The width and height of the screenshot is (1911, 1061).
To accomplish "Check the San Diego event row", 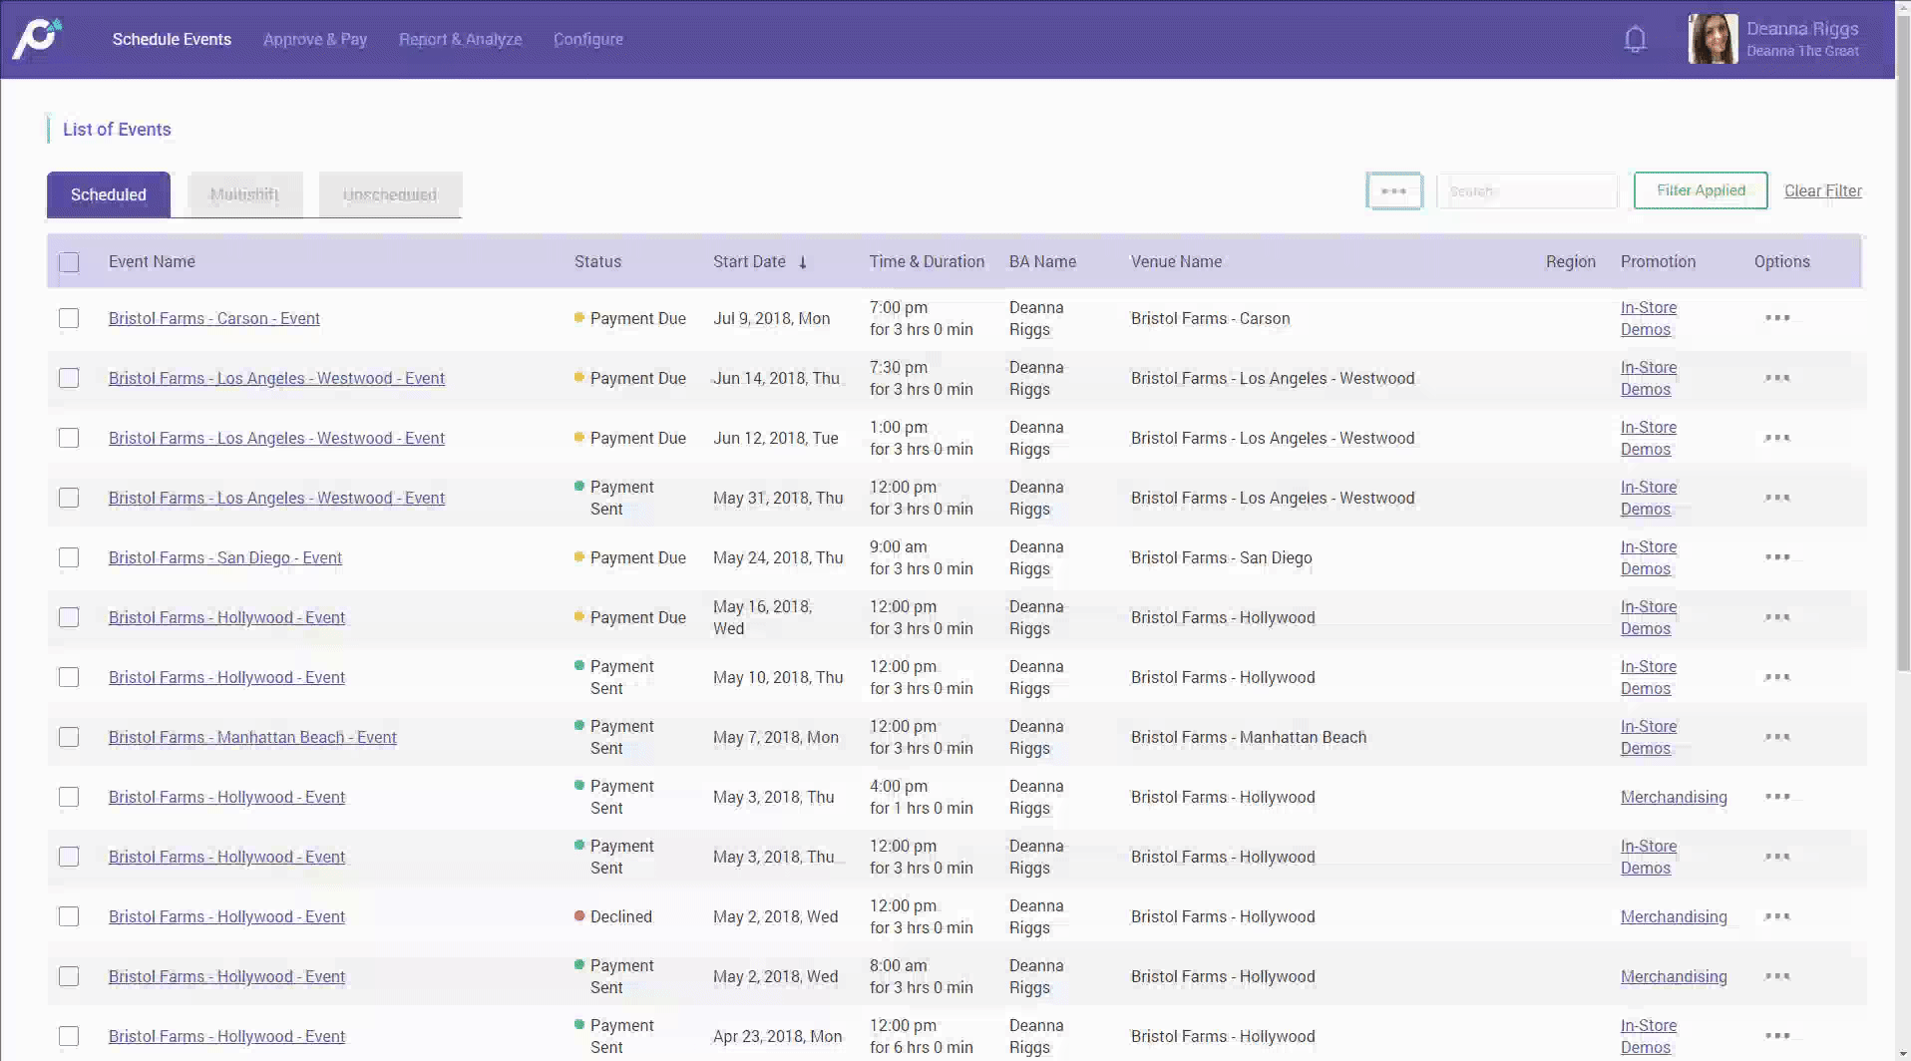I will [69, 557].
